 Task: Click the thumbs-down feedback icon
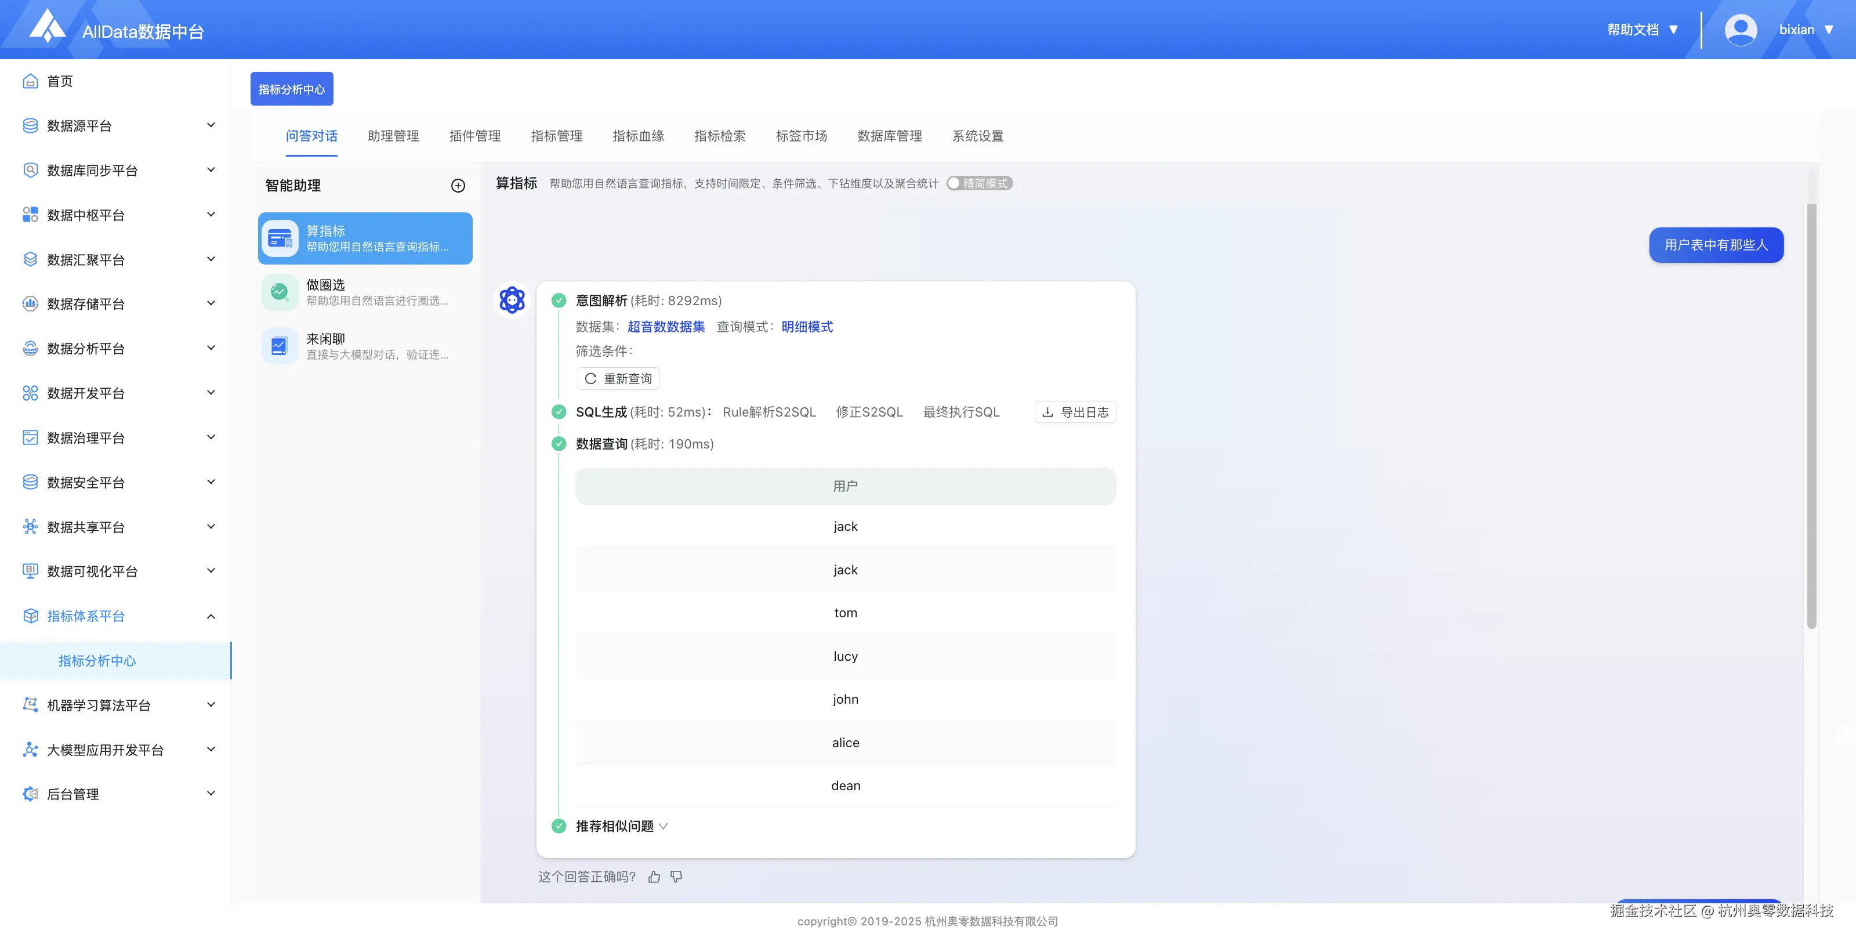click(x=676, y=877)
